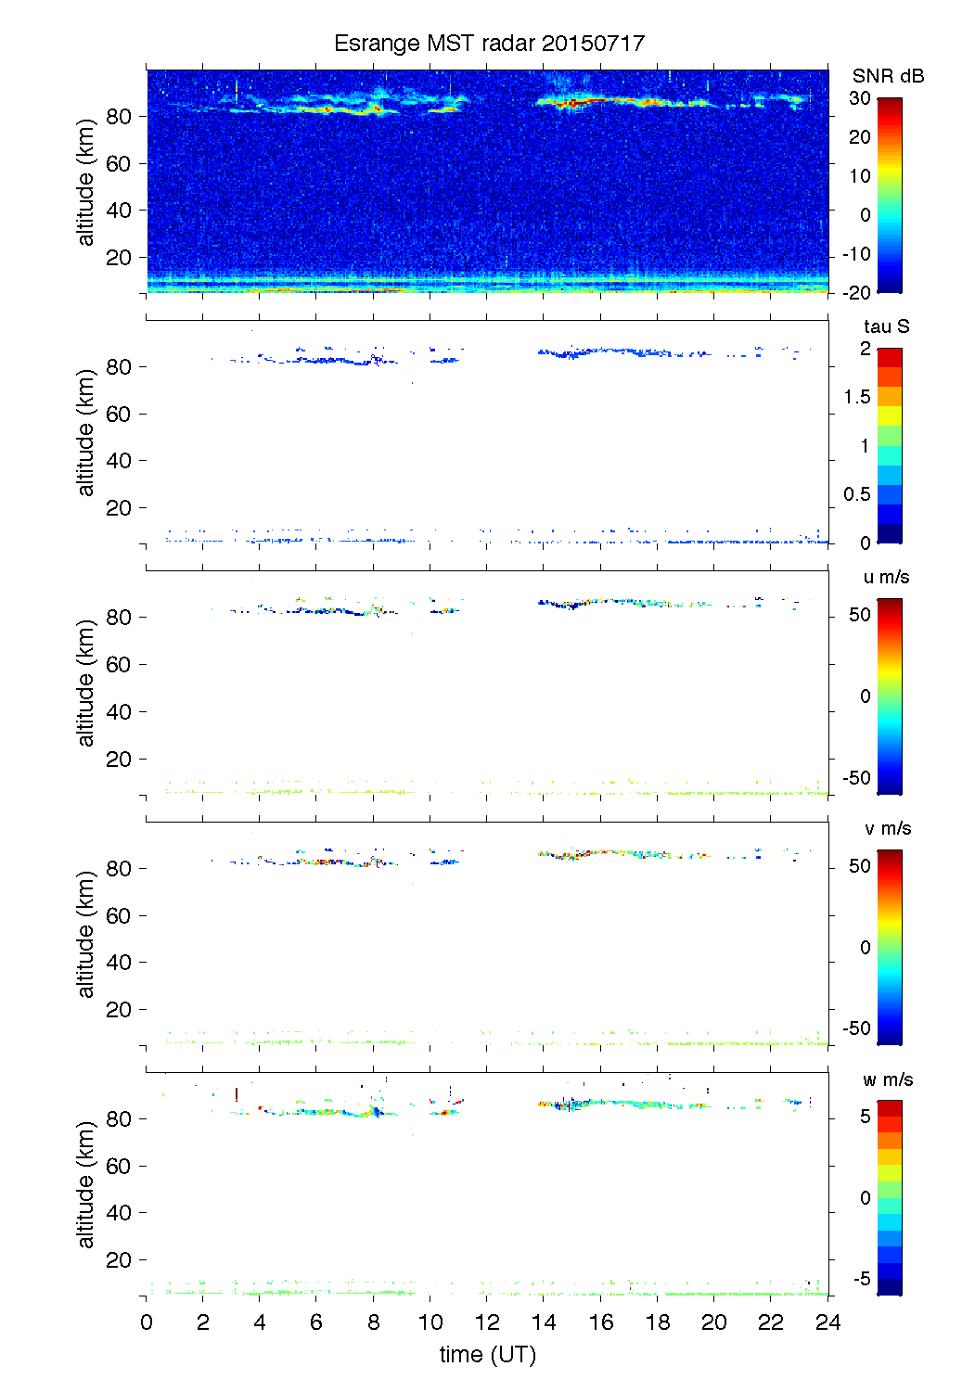
Task: Click the 'w m/s' colorbar label
Action: coord(887,1080)
